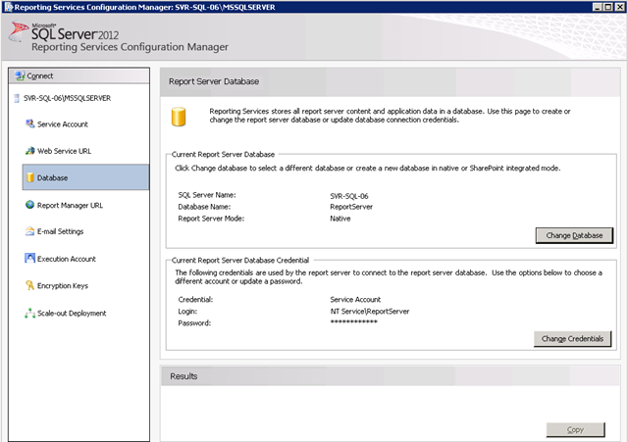
Task: Click the Web Service URL icon
Action: click(x=30, y=151)
